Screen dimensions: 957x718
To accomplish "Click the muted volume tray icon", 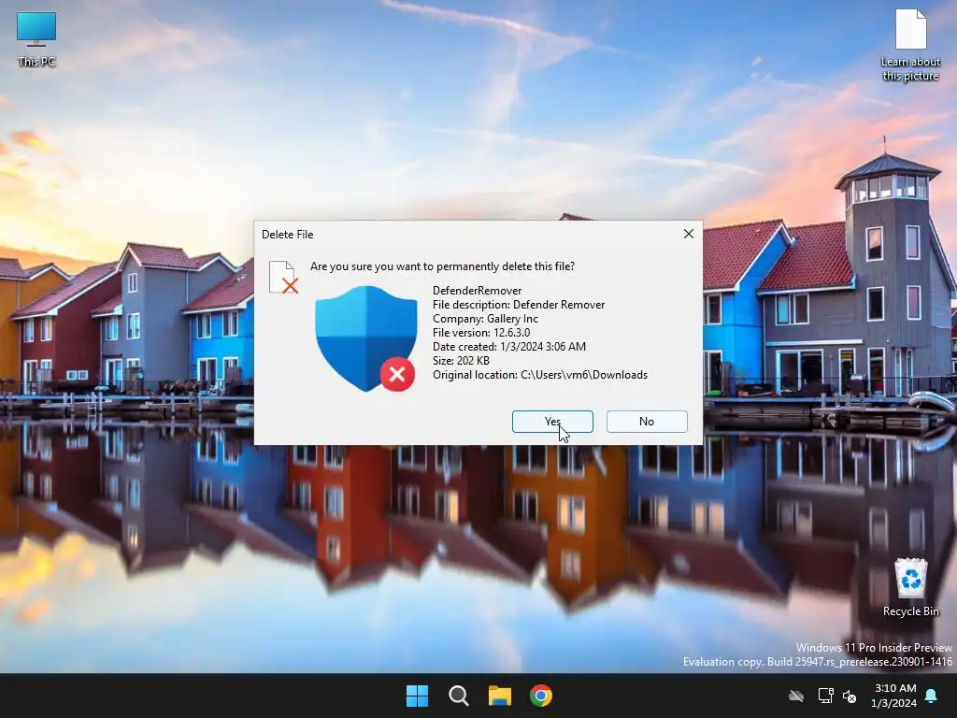I will [x=850, y=696].
